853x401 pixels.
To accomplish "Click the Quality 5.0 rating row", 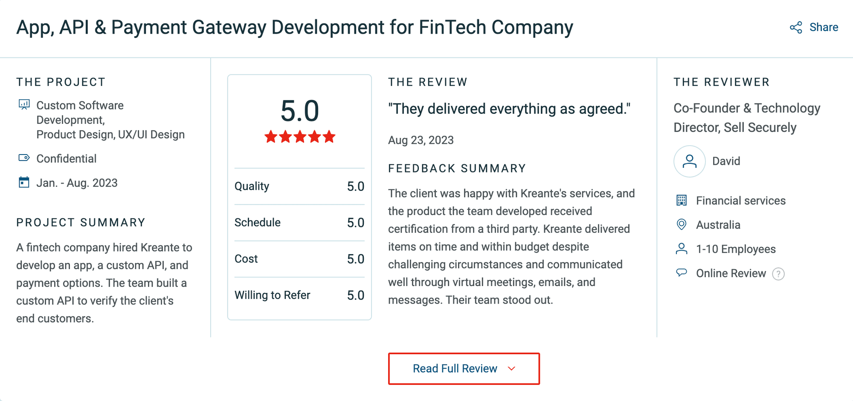I will (x=299, y=186).
